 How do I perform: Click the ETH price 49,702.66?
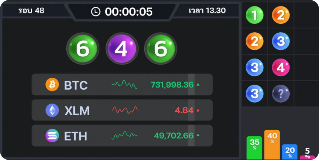[174, 136]
